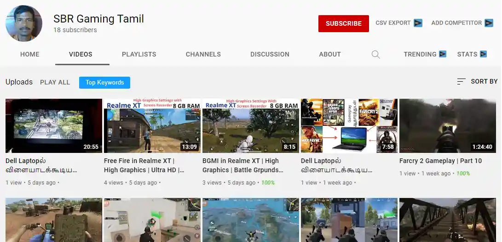Click PLAY ALL uploads
Viewport: 502px width, 242px height.
pyautogui.click(x=55, y=83)
